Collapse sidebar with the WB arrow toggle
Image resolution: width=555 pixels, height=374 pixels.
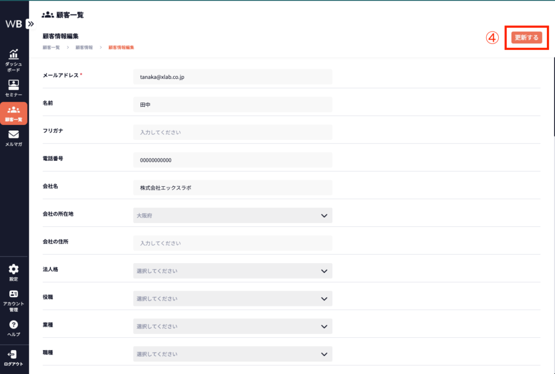30,24
